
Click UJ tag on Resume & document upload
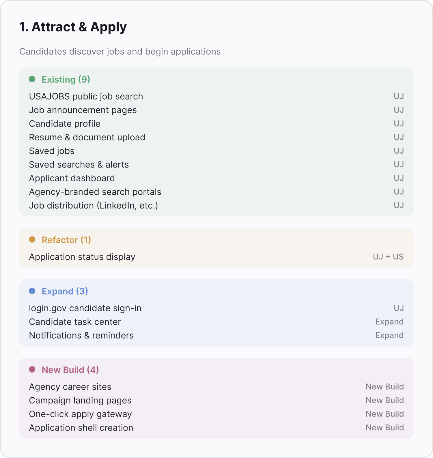399,137
